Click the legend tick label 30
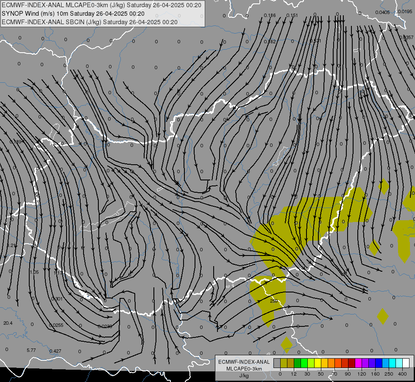Viewport: 415px width, 382px height. coord(307,374)
